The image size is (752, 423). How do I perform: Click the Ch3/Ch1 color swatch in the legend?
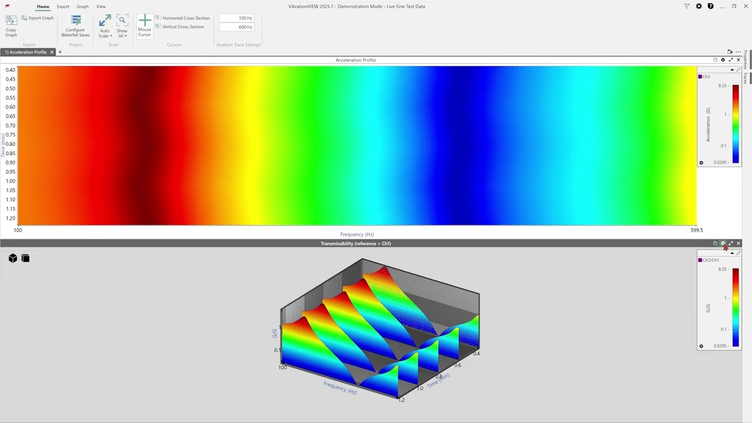coord(700,260)
